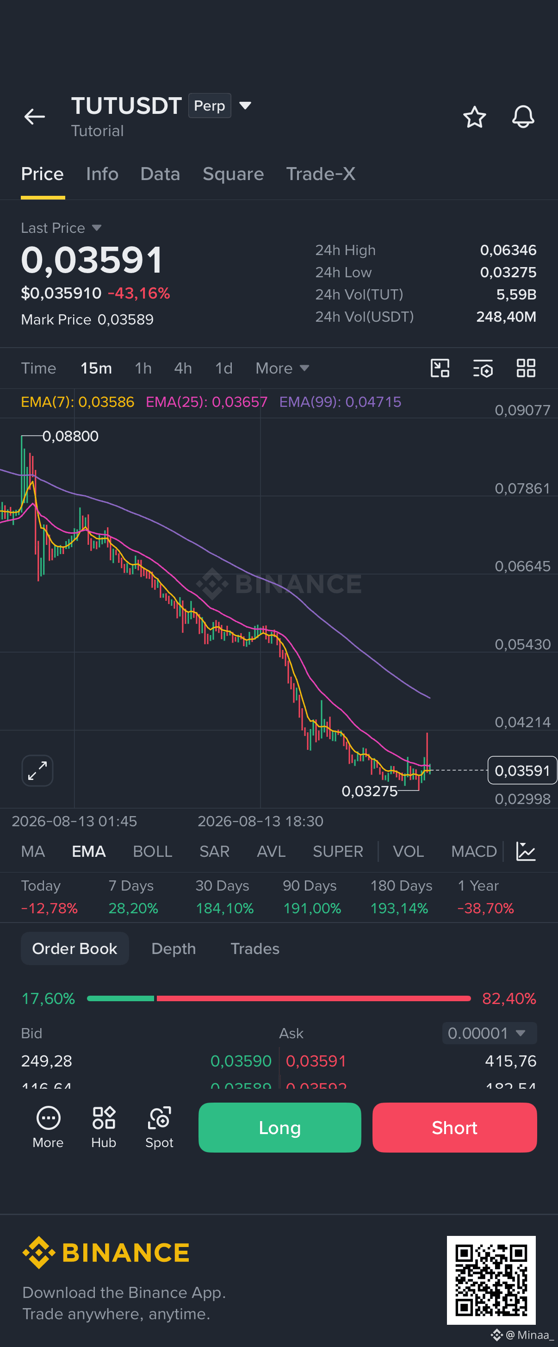Open picture-in-picture chart icon
Image resolution: width=558 pixels, height=1347 pixels.
point(440,368)
